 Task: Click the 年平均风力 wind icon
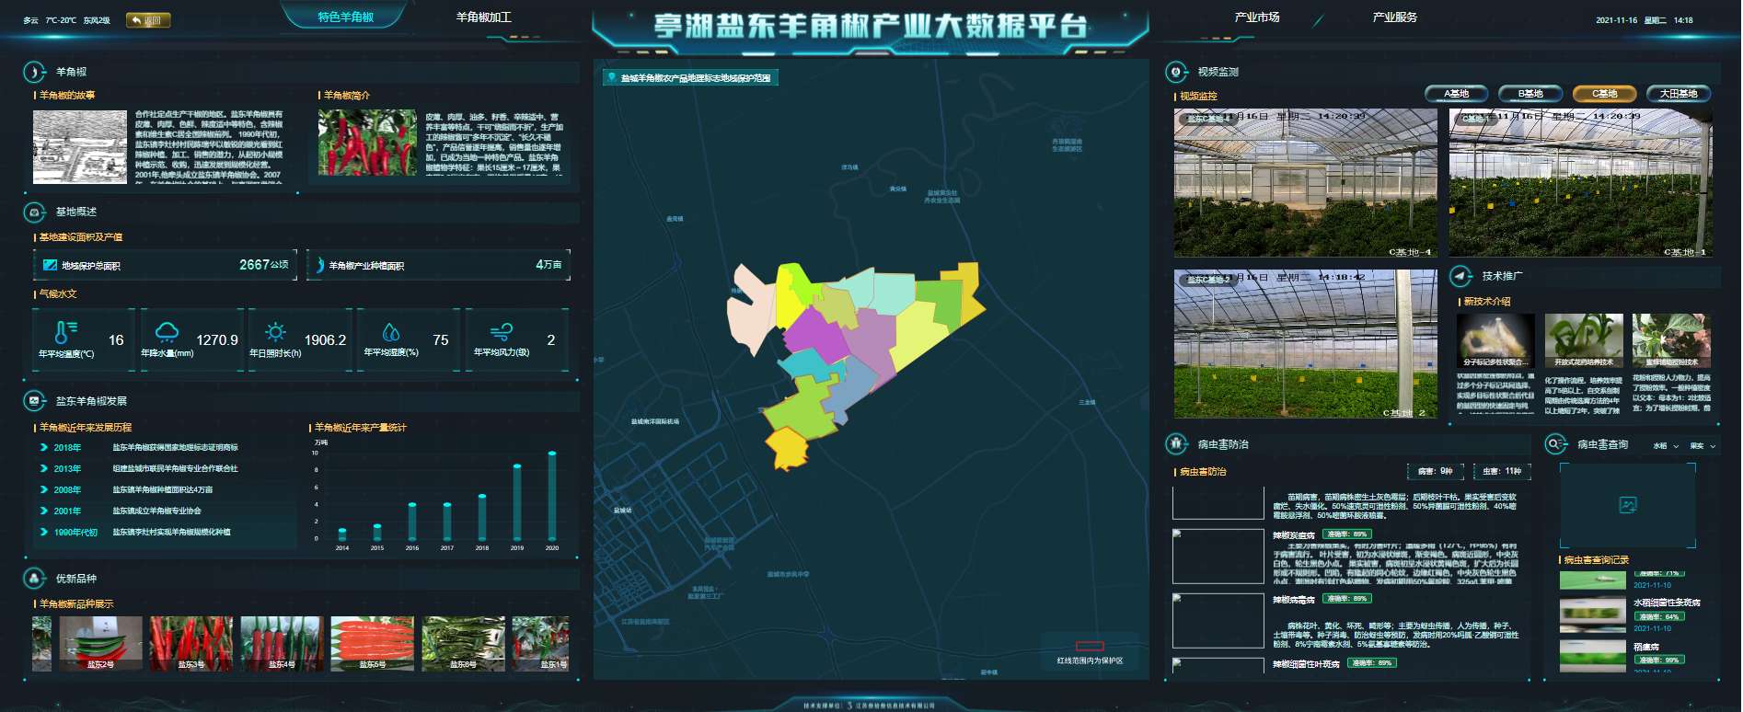[502, 332]
